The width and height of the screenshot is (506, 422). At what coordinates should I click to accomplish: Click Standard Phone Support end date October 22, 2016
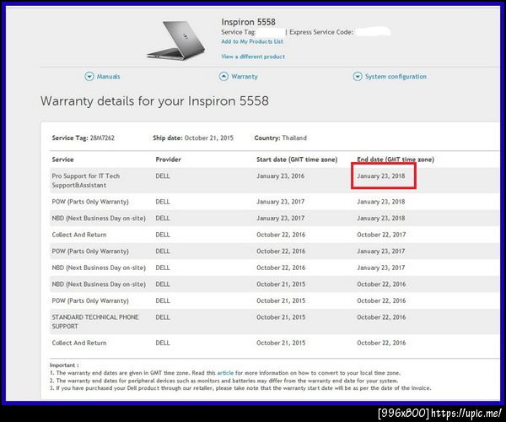pyautogui.click(x=381, y=317)
